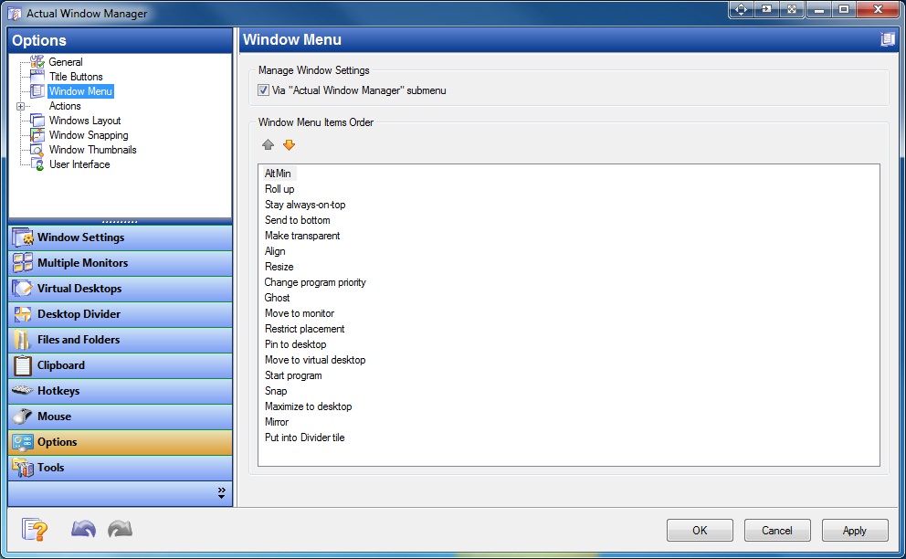Select Move to monitor list item
The height and width of the screenshot is (559, 906).
coord(300,313)
